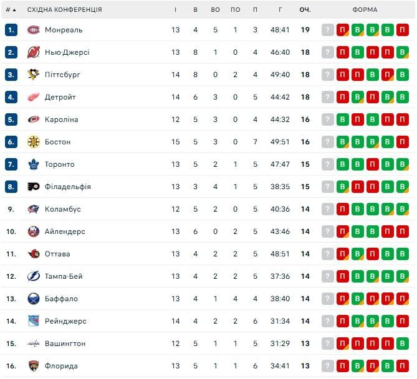Click the ФОРМА column header
Image resolution: width=417 pixels, height=379 pixels.
(x=365, y=10)
